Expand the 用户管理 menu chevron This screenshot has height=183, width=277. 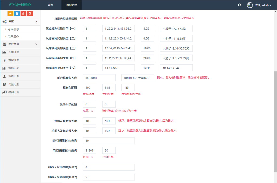[37, 44]
